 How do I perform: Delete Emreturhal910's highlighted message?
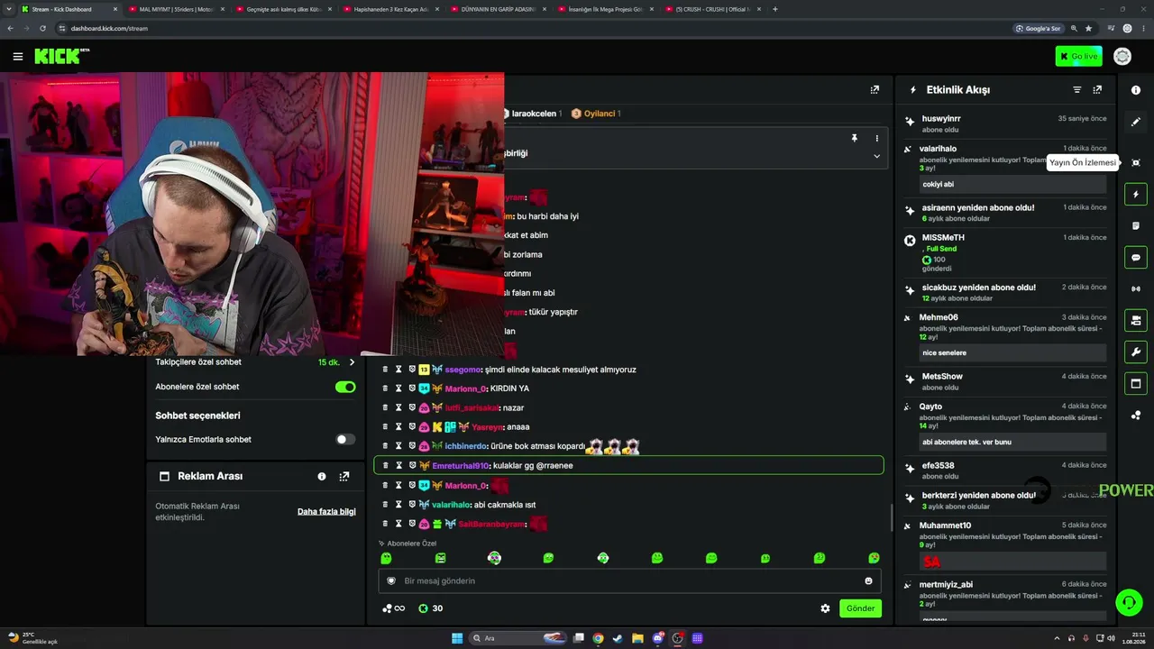385,466
